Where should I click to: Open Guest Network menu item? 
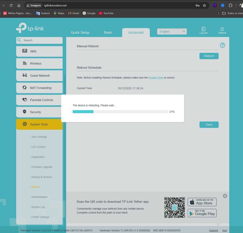(39, 76)
